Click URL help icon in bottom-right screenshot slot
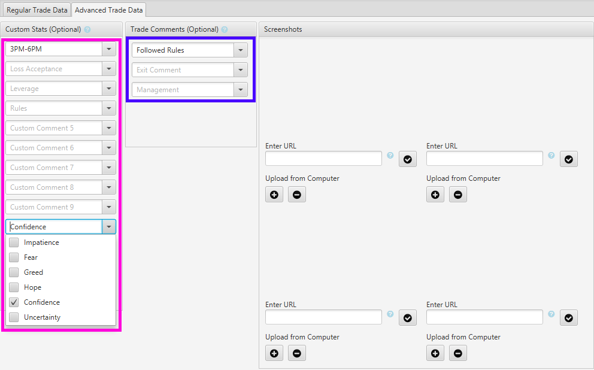This screenshot has height=370, width=594. pos(551,314)
